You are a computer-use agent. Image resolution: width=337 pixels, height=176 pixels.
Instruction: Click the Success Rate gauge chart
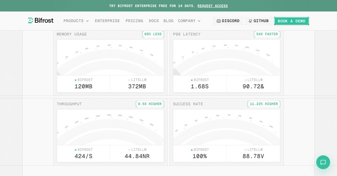227,127
